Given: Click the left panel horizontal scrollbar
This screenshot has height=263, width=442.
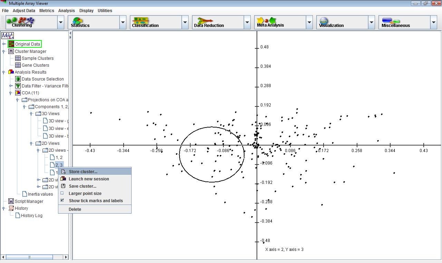Looking at the screenshot, I should (29, 257).
